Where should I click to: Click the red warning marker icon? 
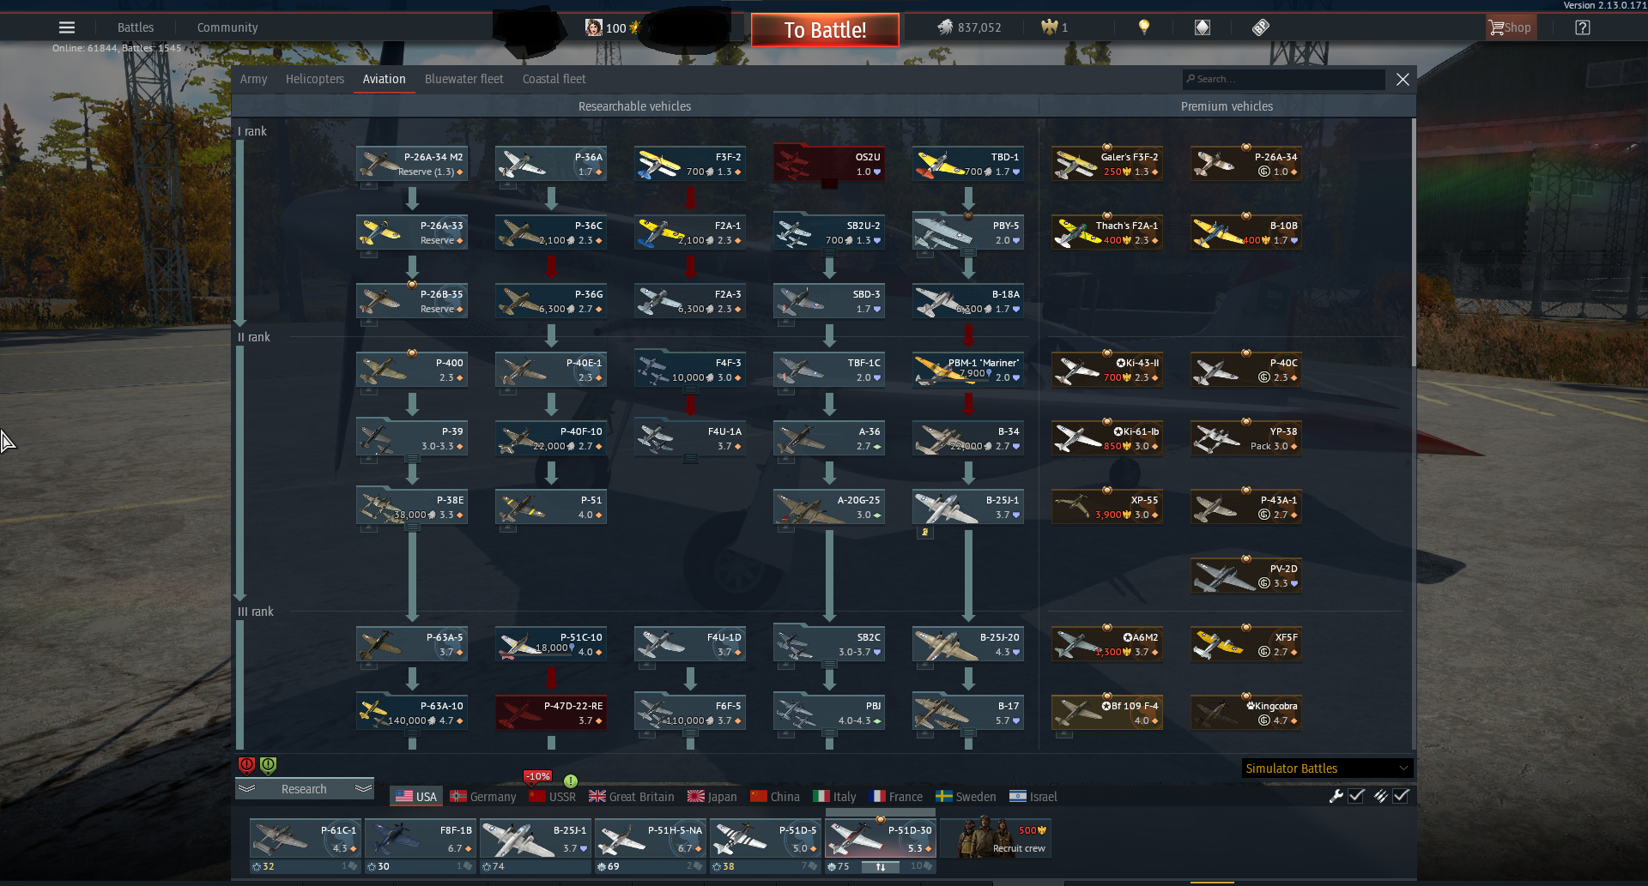coord(246,765)
